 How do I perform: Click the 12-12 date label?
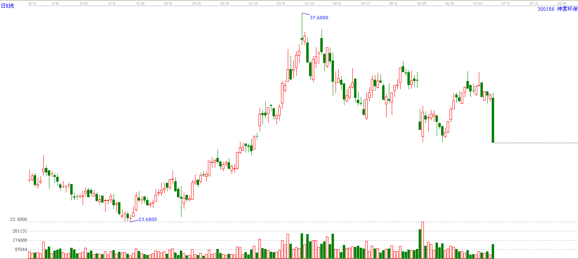[x=112, y=3]
